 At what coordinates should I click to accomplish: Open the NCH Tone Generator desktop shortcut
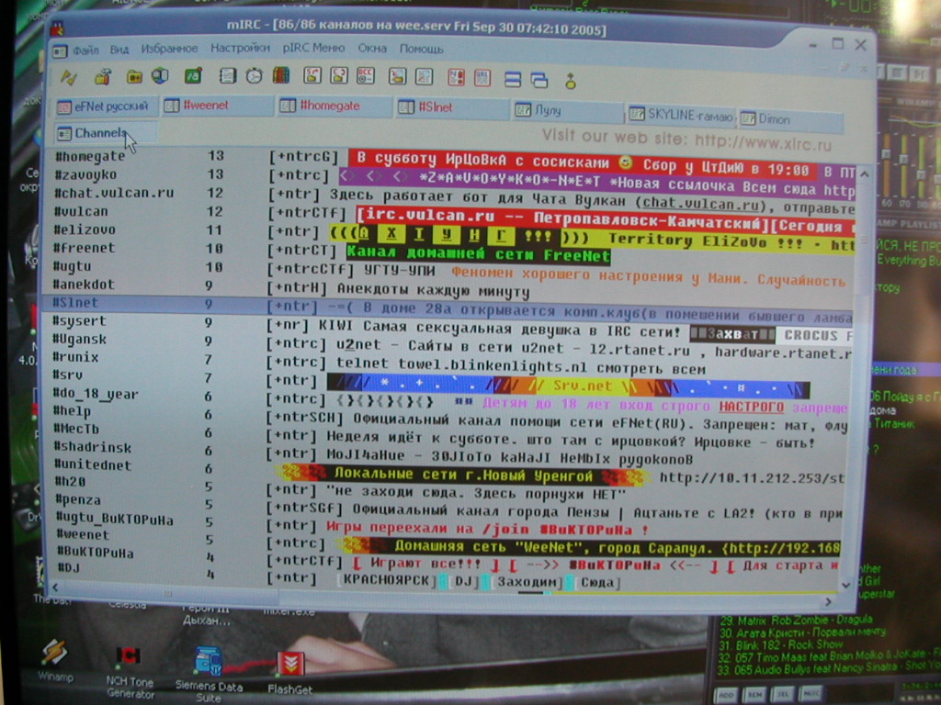click(x=130, y=672)
